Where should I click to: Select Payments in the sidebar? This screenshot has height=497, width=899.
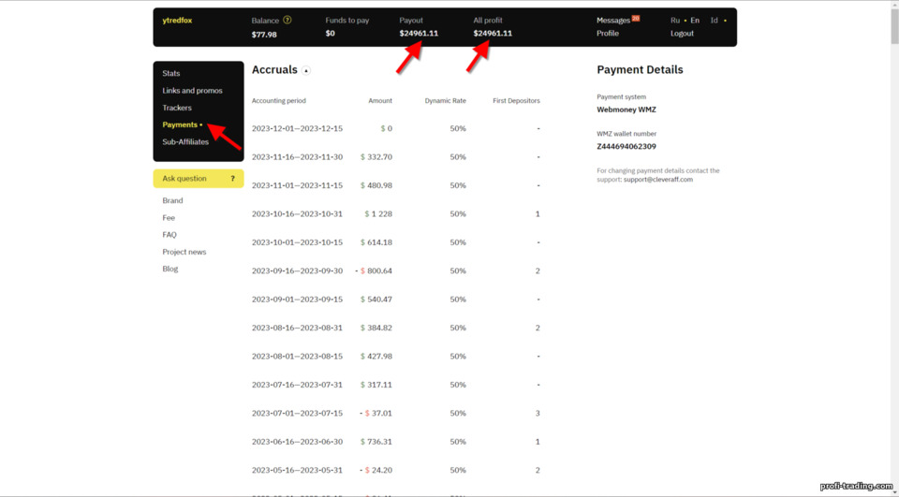coord(180,124)
